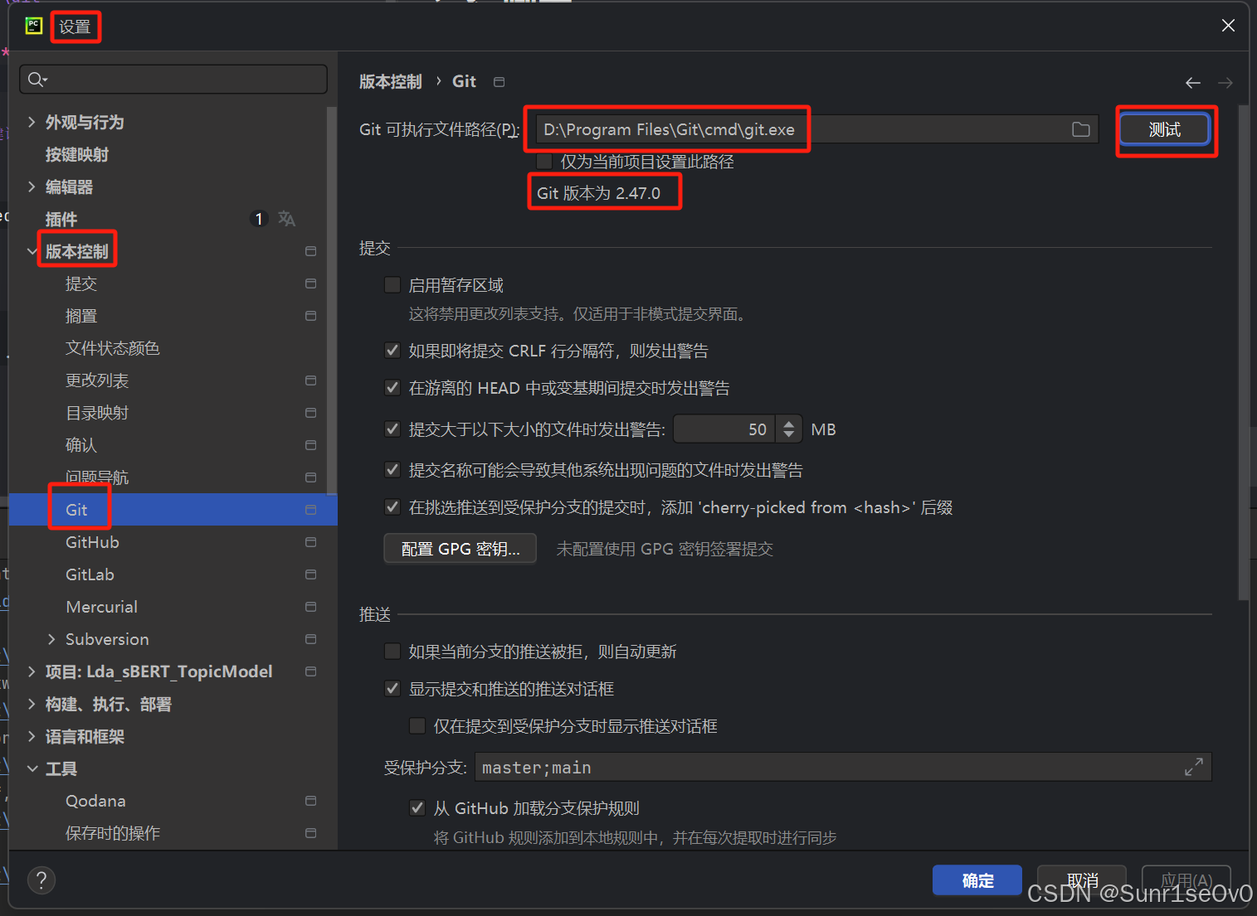Click the 受保护分支 master;main field
Image resolution: width=1257 pixels, height=916 pixels.
[843, 768]
